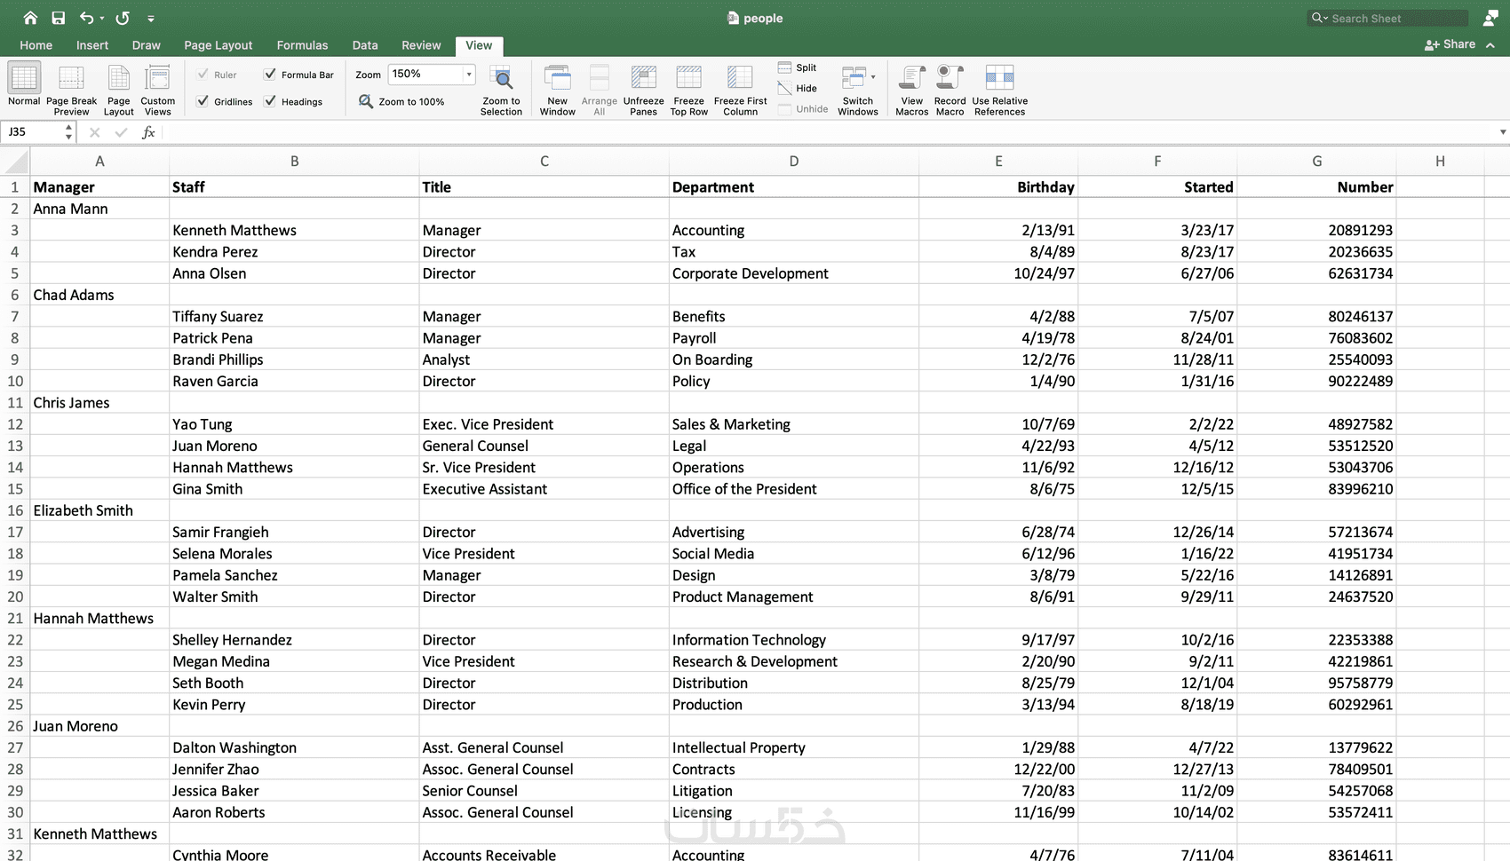The height and width of the screenshot is (861, 1510).
Task: Open a New Window
Action: click(x=557, y=90)
